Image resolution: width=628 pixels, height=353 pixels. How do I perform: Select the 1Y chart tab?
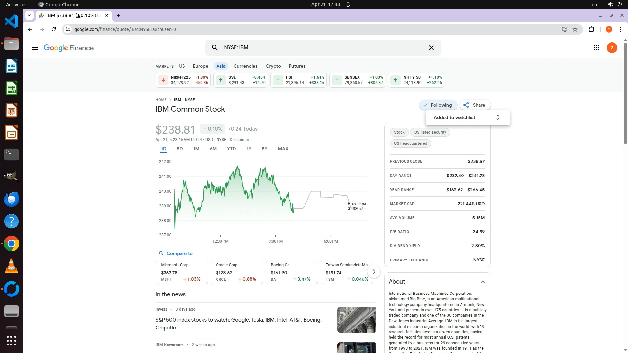249,149
